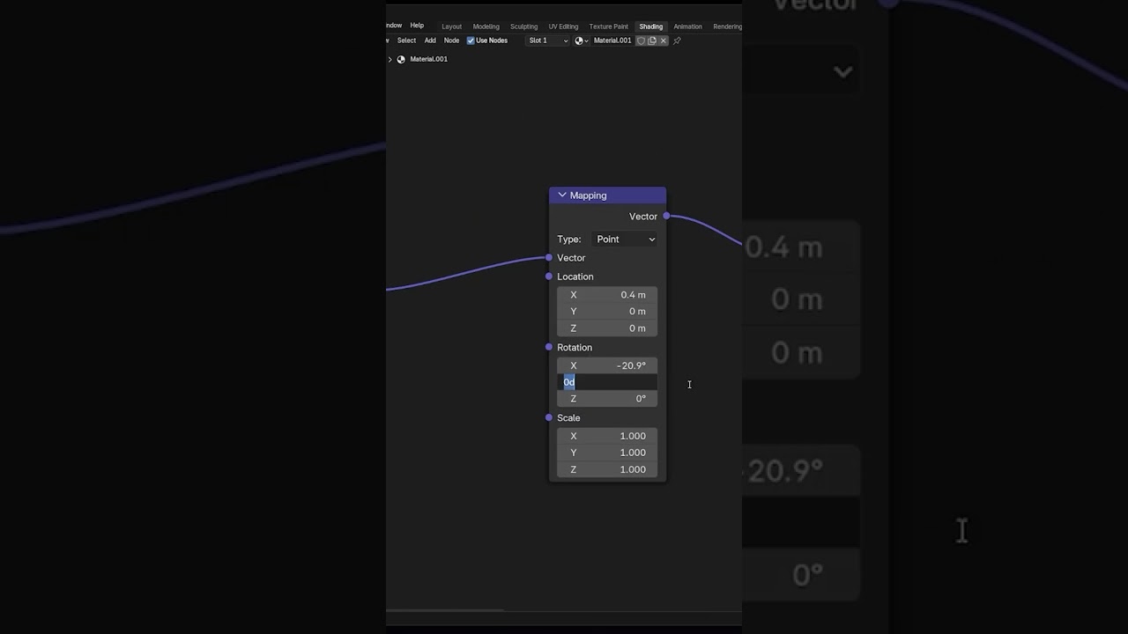Switch to the UV Editing workspace tab

[x=563, y=26]
